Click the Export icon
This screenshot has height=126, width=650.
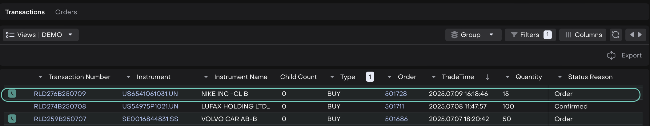[x=611, y=55]
